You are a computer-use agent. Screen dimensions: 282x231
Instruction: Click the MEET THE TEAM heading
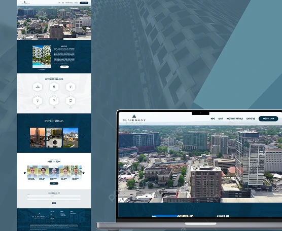(54, 162)
